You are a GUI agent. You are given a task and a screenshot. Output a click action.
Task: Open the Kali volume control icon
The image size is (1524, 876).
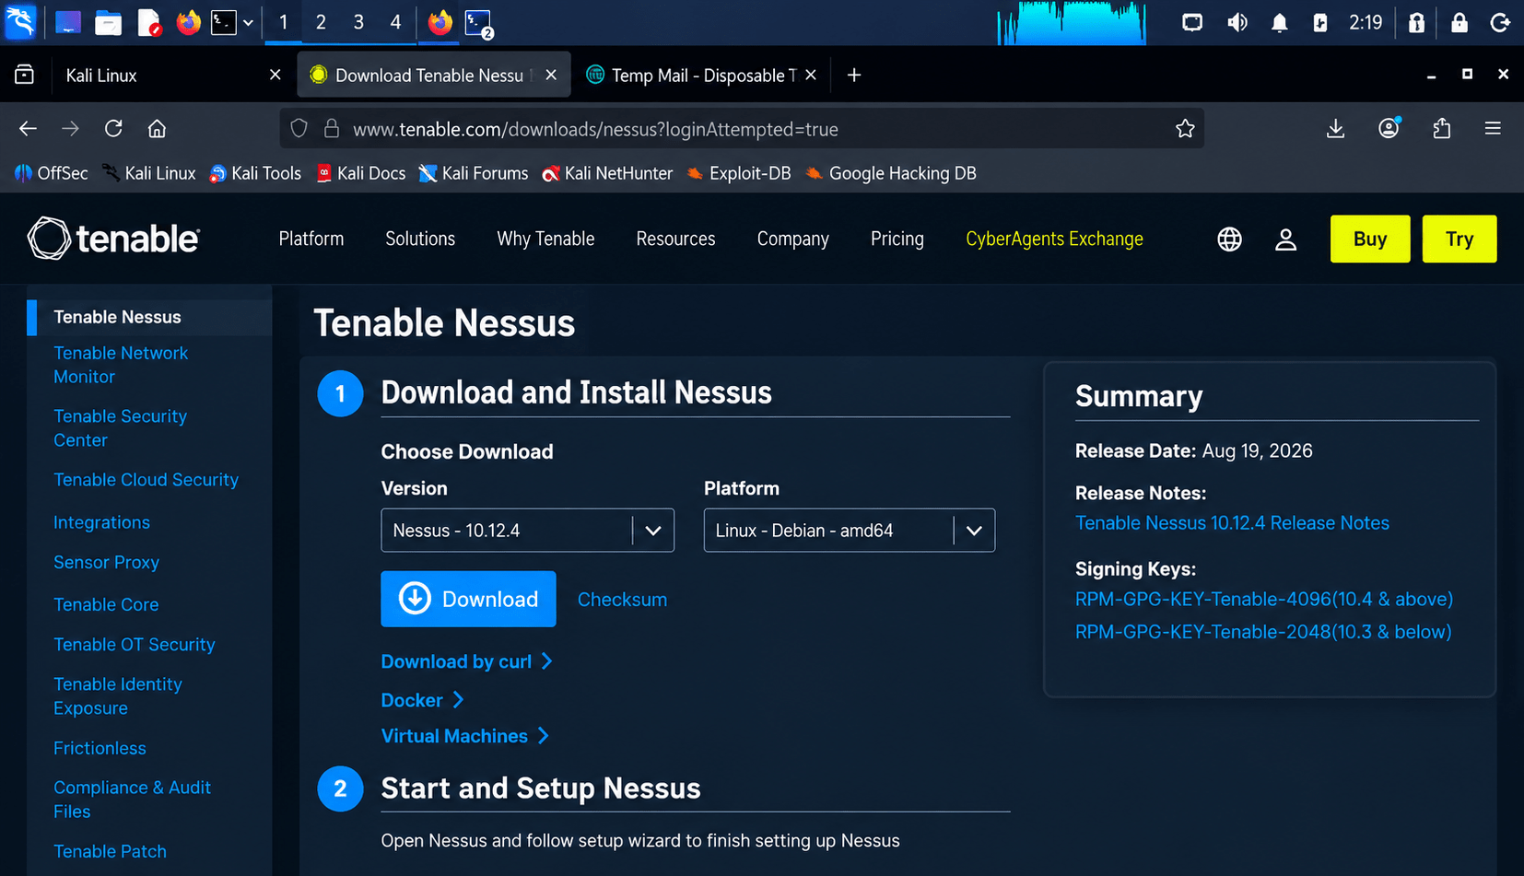[x=1237, y=22]
